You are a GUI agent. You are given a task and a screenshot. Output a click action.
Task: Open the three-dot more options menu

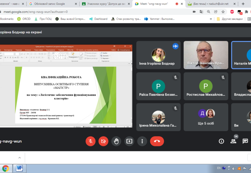(142, 141)
